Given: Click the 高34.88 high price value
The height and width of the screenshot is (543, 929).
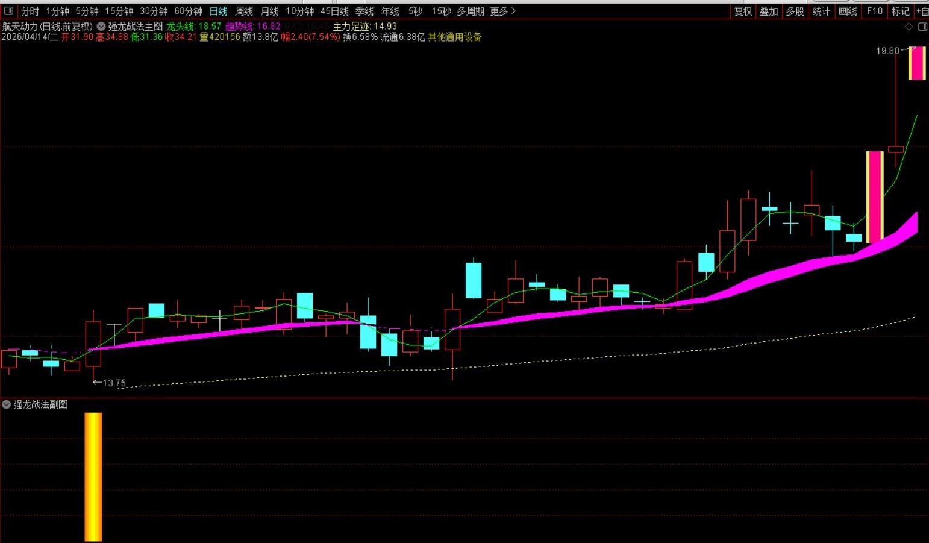Looking at the screenshot, I should [x=112, y=37].
